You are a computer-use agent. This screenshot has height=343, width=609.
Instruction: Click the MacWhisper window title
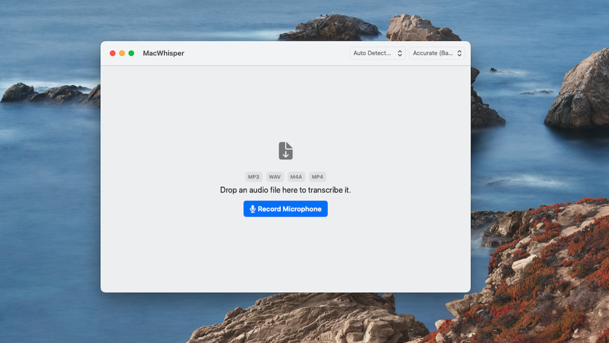pos(164,53)
